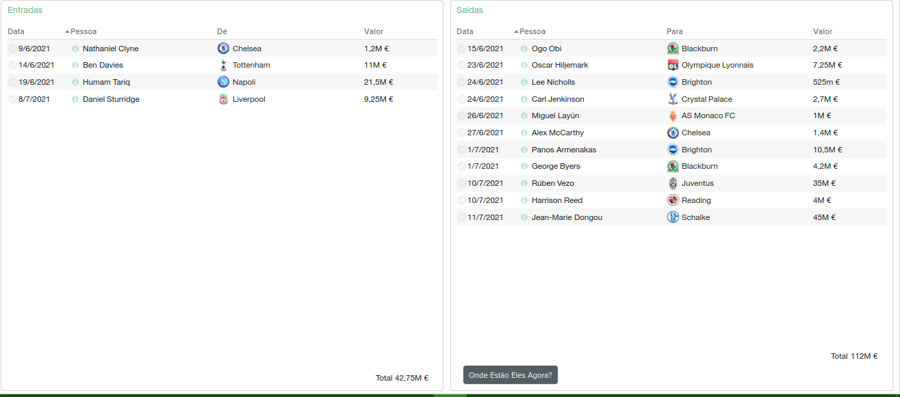Open Jean-Marie Dongou player link
Image resolution: width=900 pixels, height=397 pixels.
coord(567,217)
